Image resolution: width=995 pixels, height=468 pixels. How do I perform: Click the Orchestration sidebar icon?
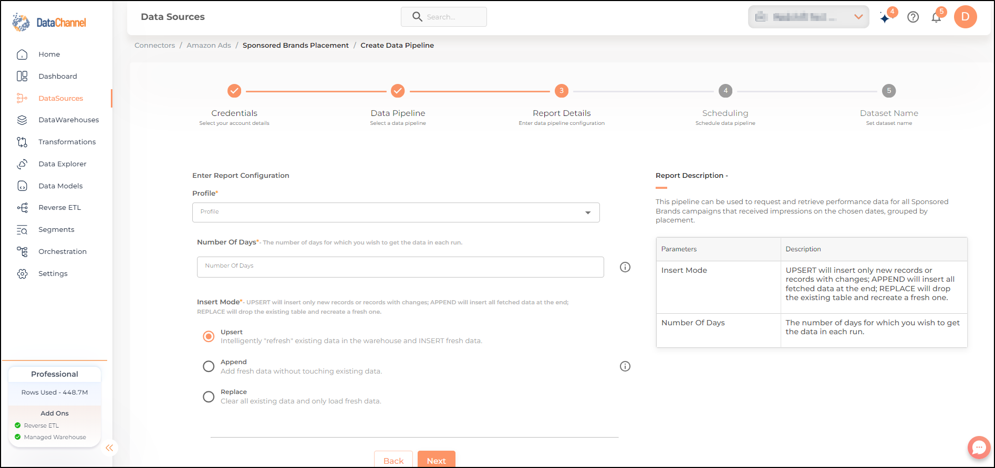click(22, 252)
